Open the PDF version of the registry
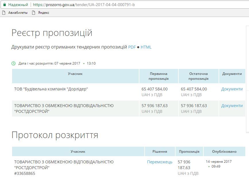The height and width of the screenshot is (182, 249). (132, 47)
